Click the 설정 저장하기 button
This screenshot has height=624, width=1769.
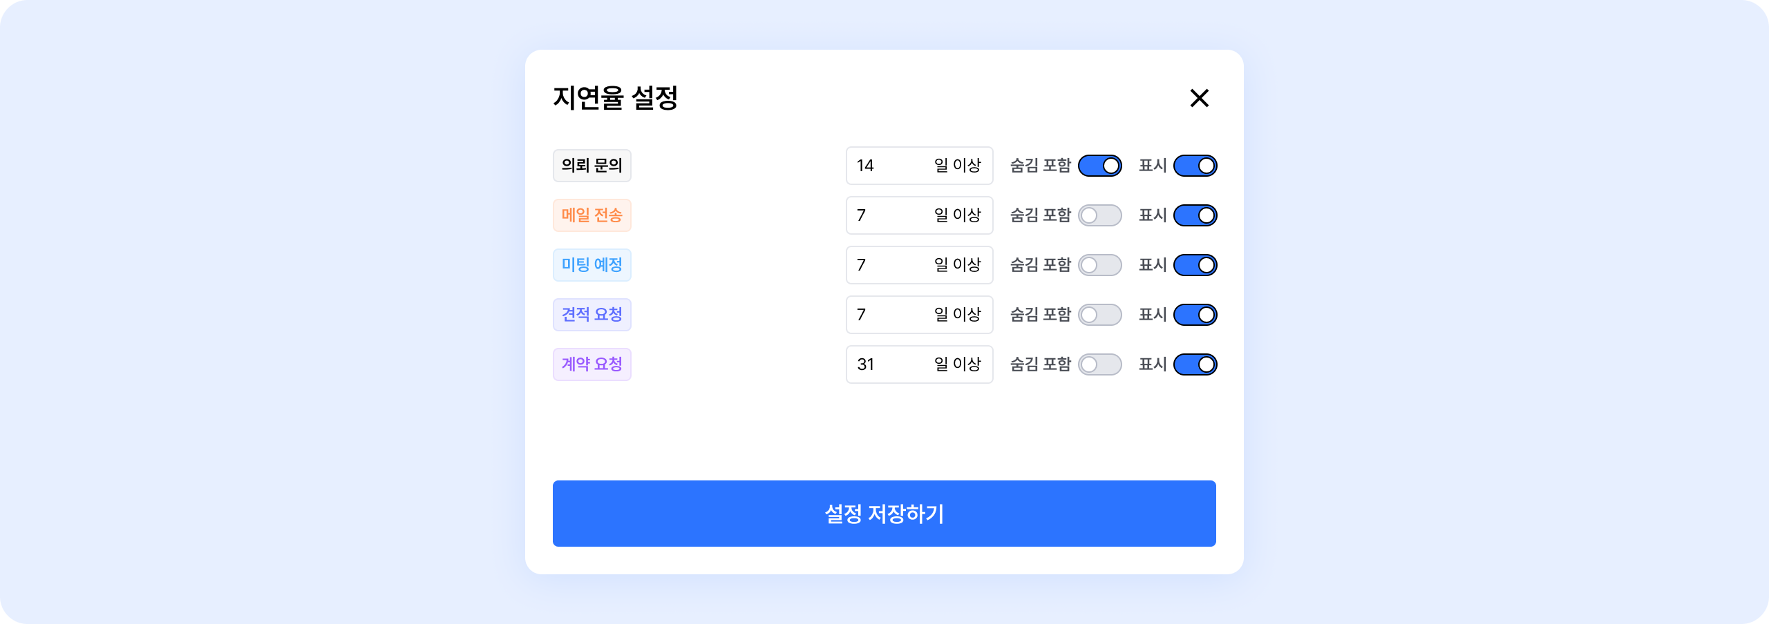coord(884,514)
